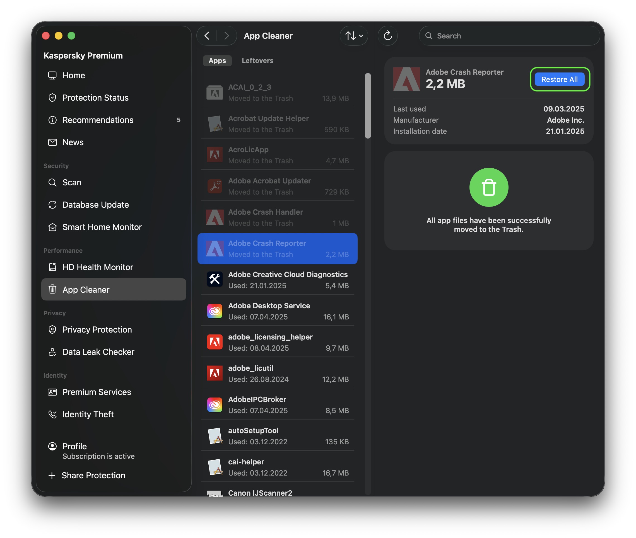636x538 pixels.
Task: Click the Adobe Acrobat Updater app icon
Action: pos(215,186)
